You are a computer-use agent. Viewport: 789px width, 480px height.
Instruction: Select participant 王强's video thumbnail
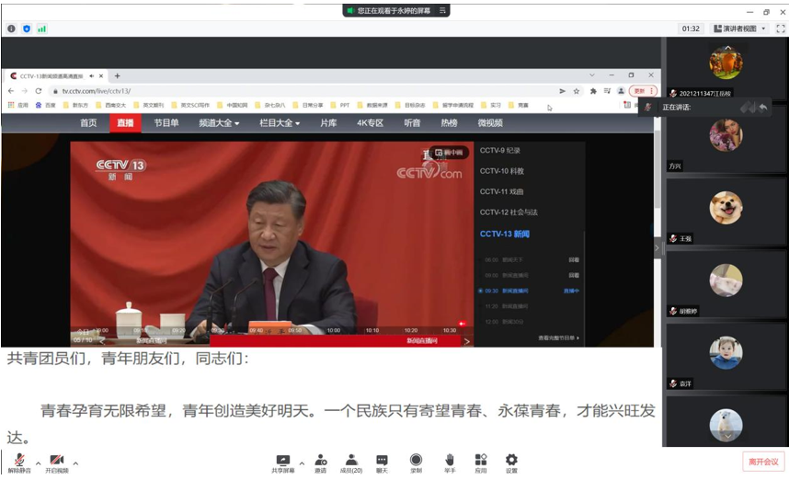pyautogui.click(x=726, y=210)
